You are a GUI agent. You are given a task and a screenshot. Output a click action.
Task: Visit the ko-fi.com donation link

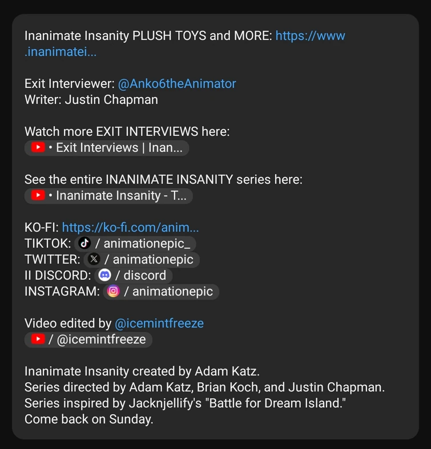pos(130,228)
